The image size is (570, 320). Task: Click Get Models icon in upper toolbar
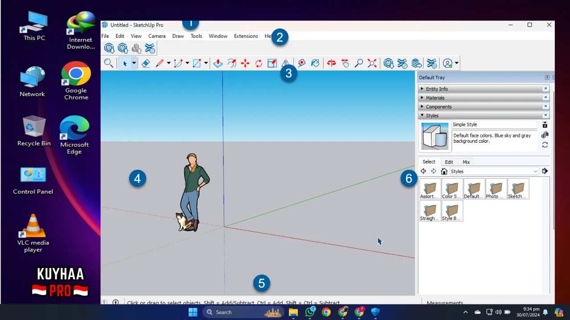click(x=109, y=48)
